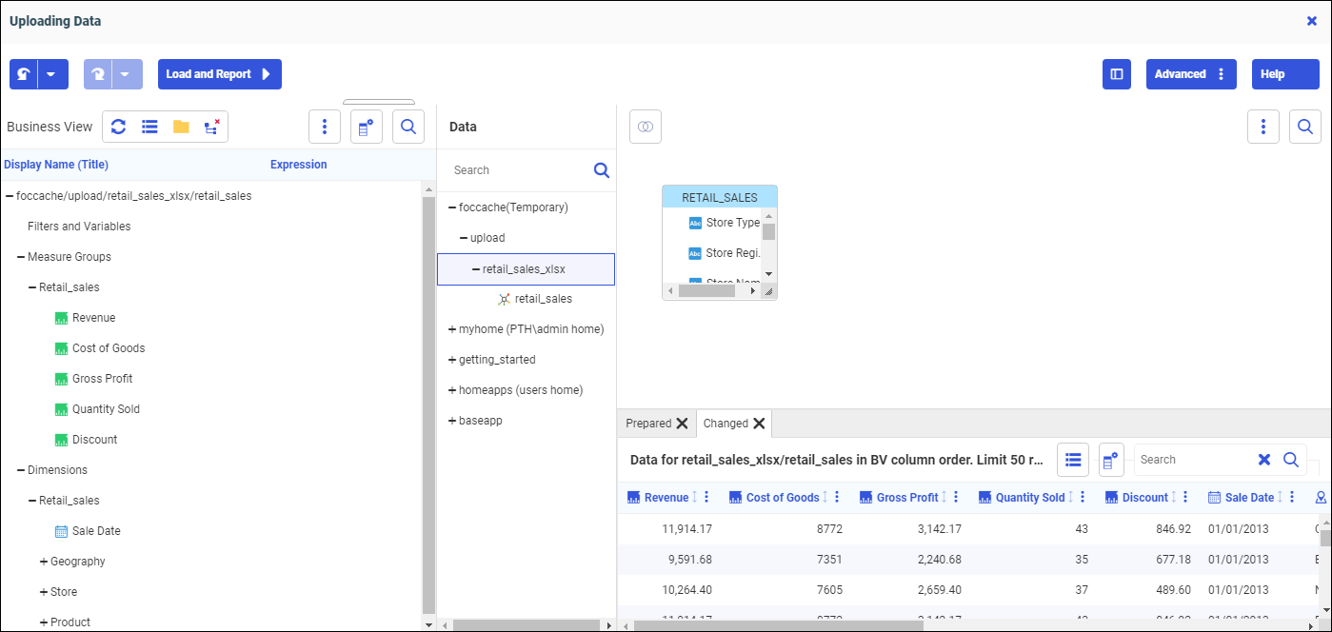Open the undo history dropdown arrow
The height and width of the screenshot is (632, 1332).
point(52,74)
